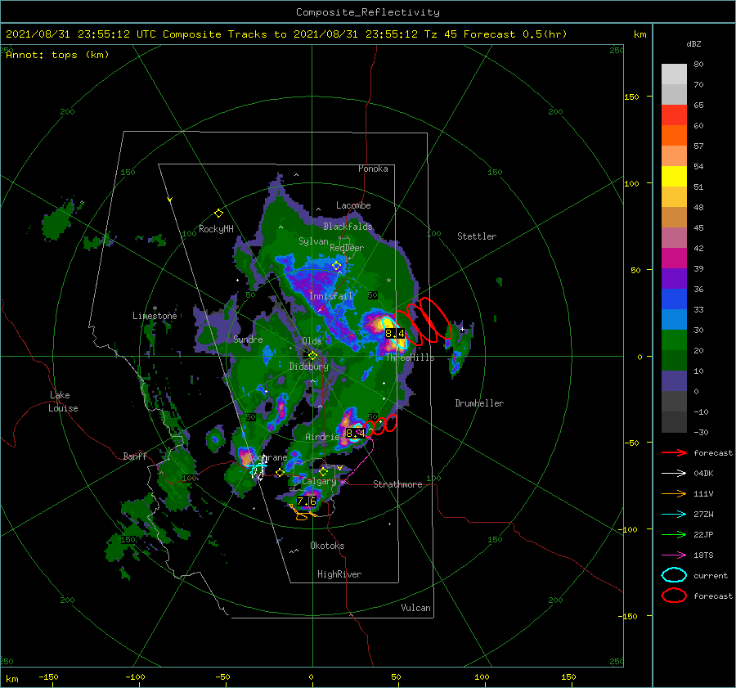Click the Lake Louise label
Image resolution: width=736 pixels, height=688 pixels.
point(63,402)
